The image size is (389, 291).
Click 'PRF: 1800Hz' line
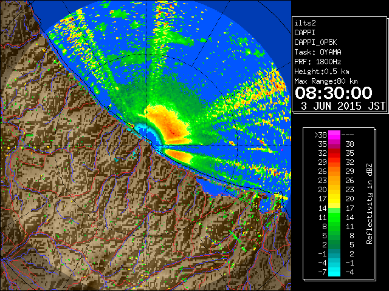318,62
